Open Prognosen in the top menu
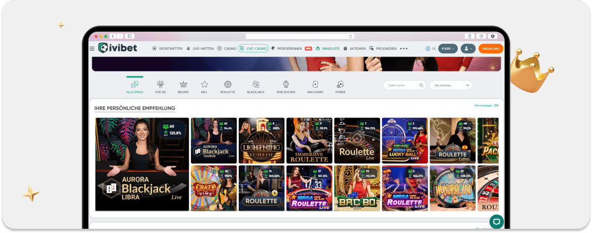 383,49
